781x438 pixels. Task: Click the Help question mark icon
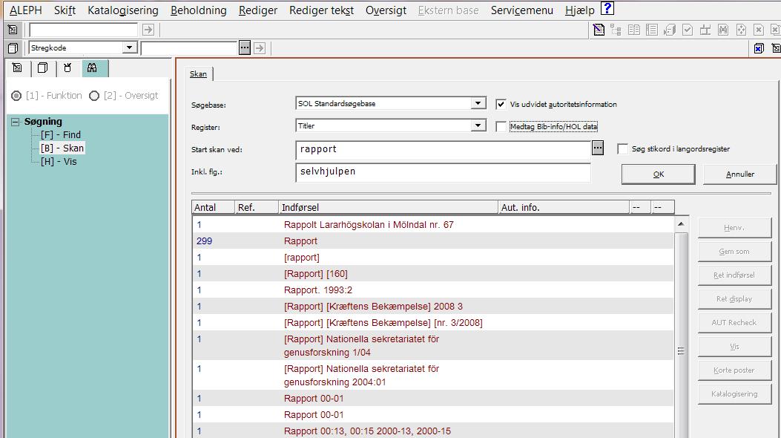606,10
